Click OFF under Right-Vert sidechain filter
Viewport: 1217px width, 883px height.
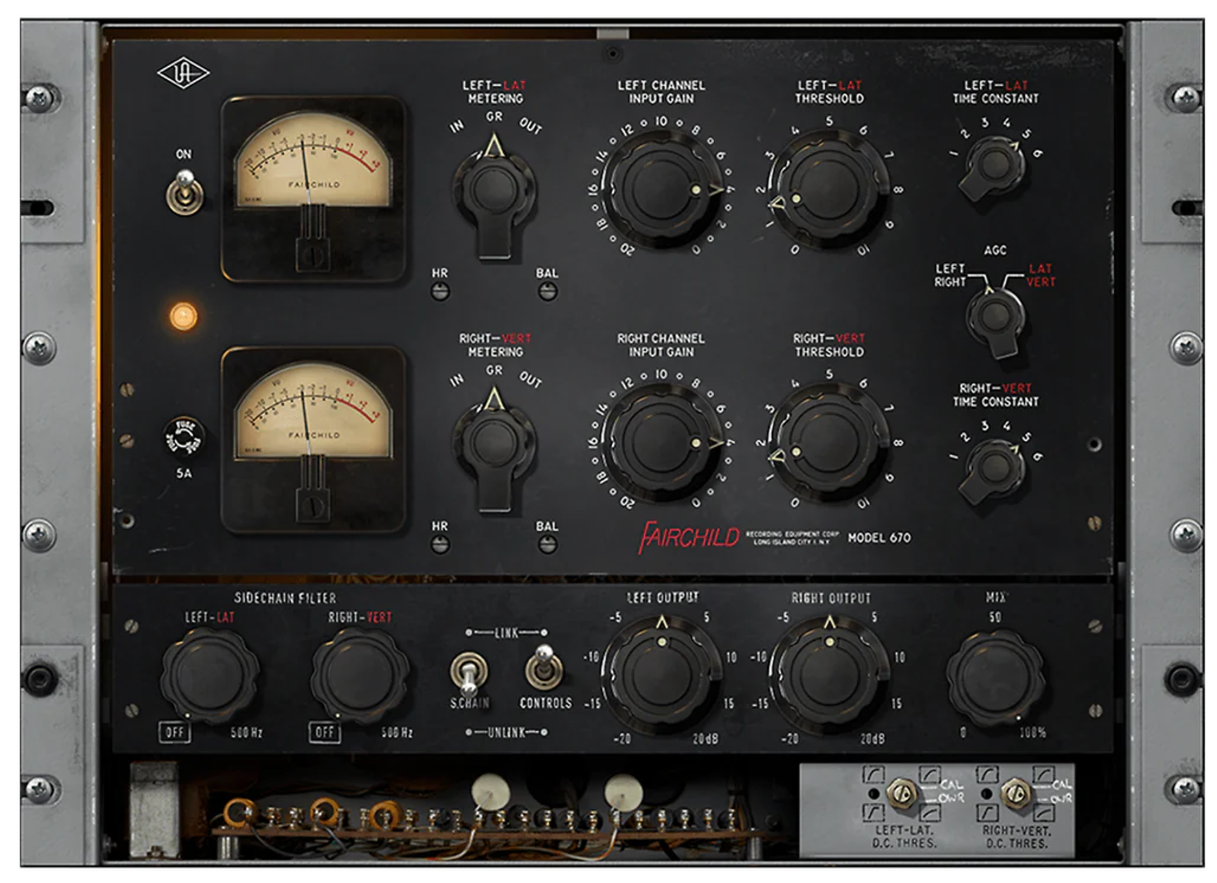325,732
